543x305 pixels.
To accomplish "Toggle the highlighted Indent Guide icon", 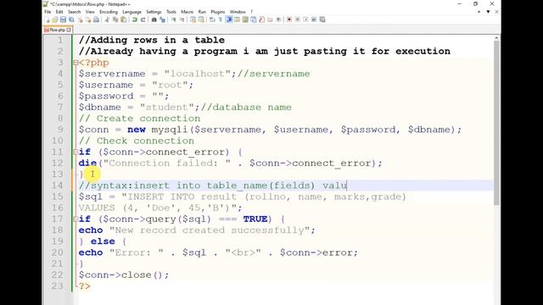I will pos(229,19).
